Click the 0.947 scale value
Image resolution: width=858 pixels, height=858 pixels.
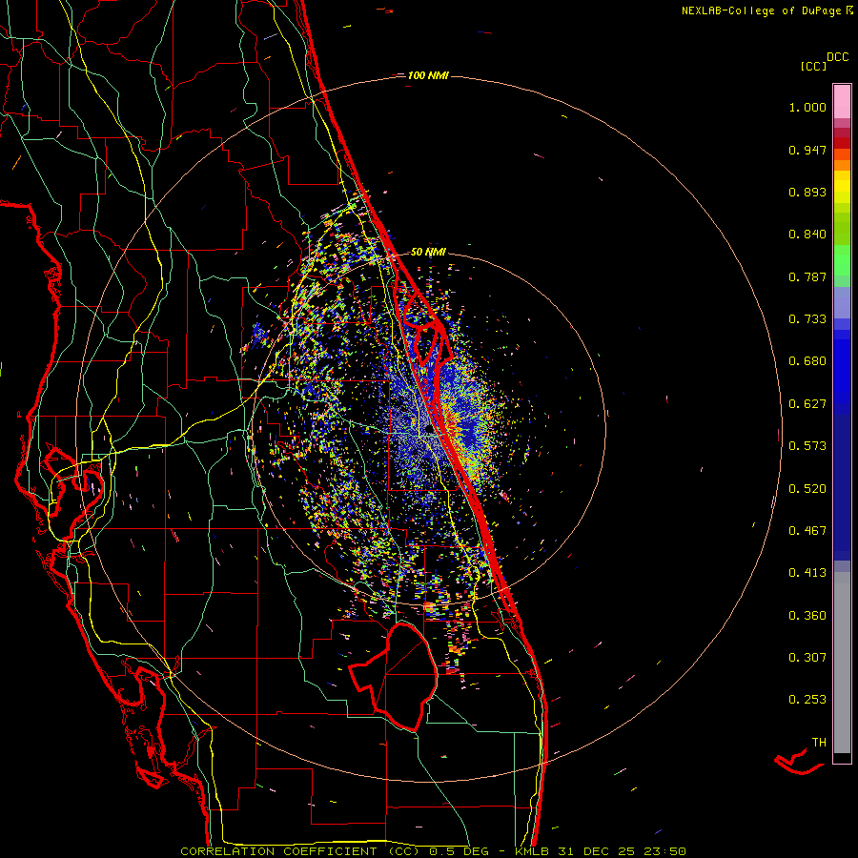[x=807, y=150]
